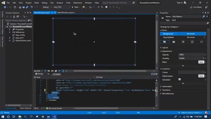This screenshot has width=211, height=119.
Task: Click the search magnifier in Visual Studio search box
Action: click(134, 3)
